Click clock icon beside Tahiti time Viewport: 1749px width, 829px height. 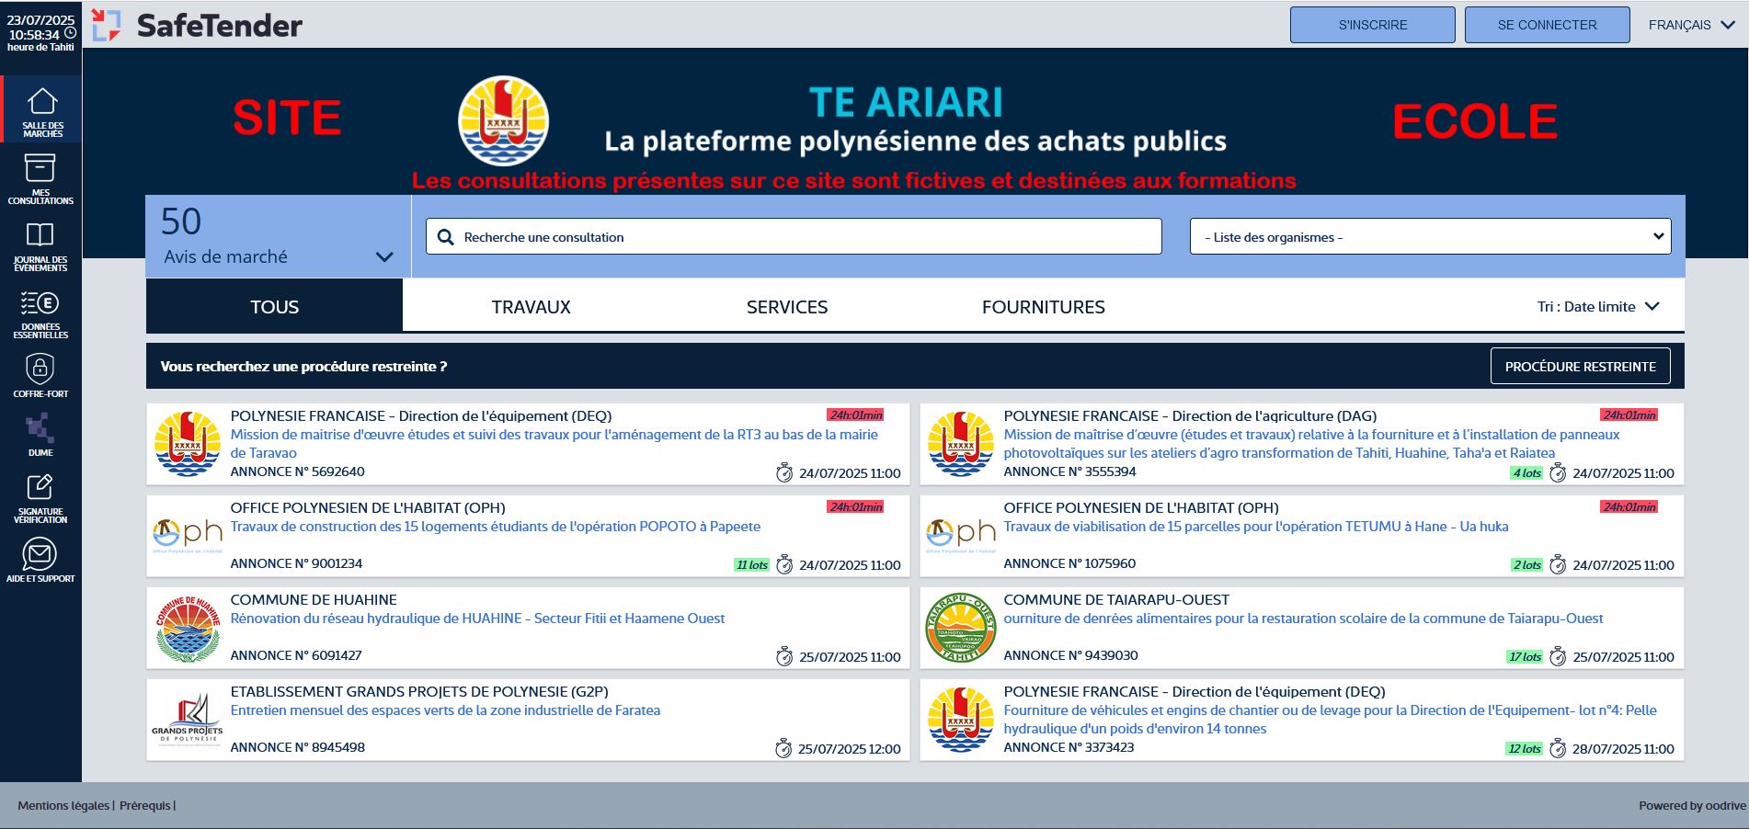[x=70, y=33]
